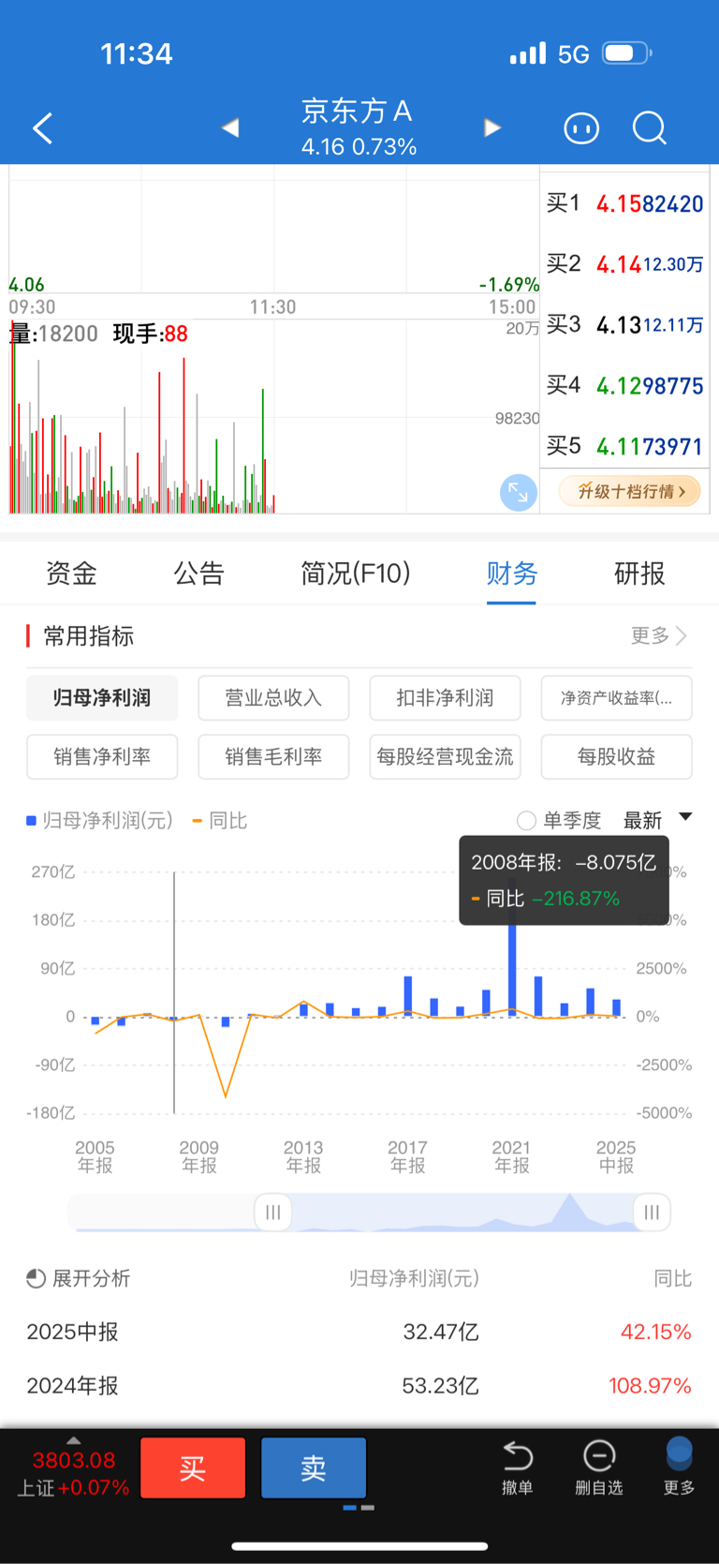Toggle 归母净利润(元) legend series

tap(99, 820)
